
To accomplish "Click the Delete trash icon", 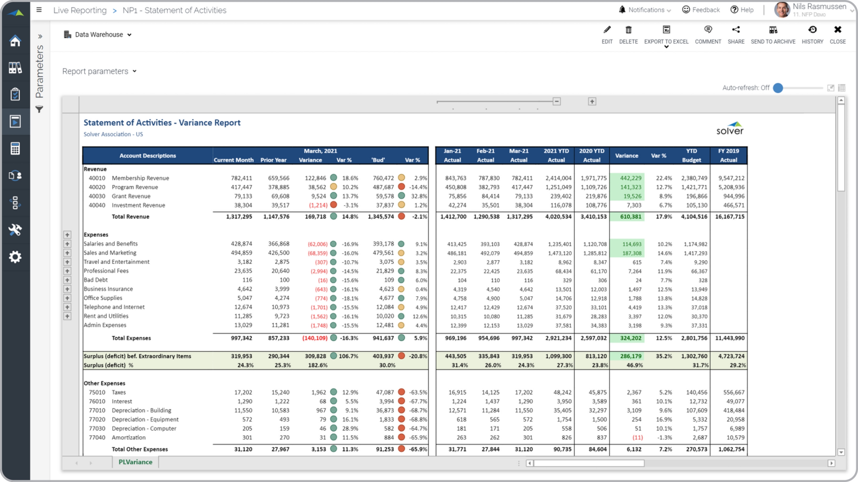I will tap(628, 30).
